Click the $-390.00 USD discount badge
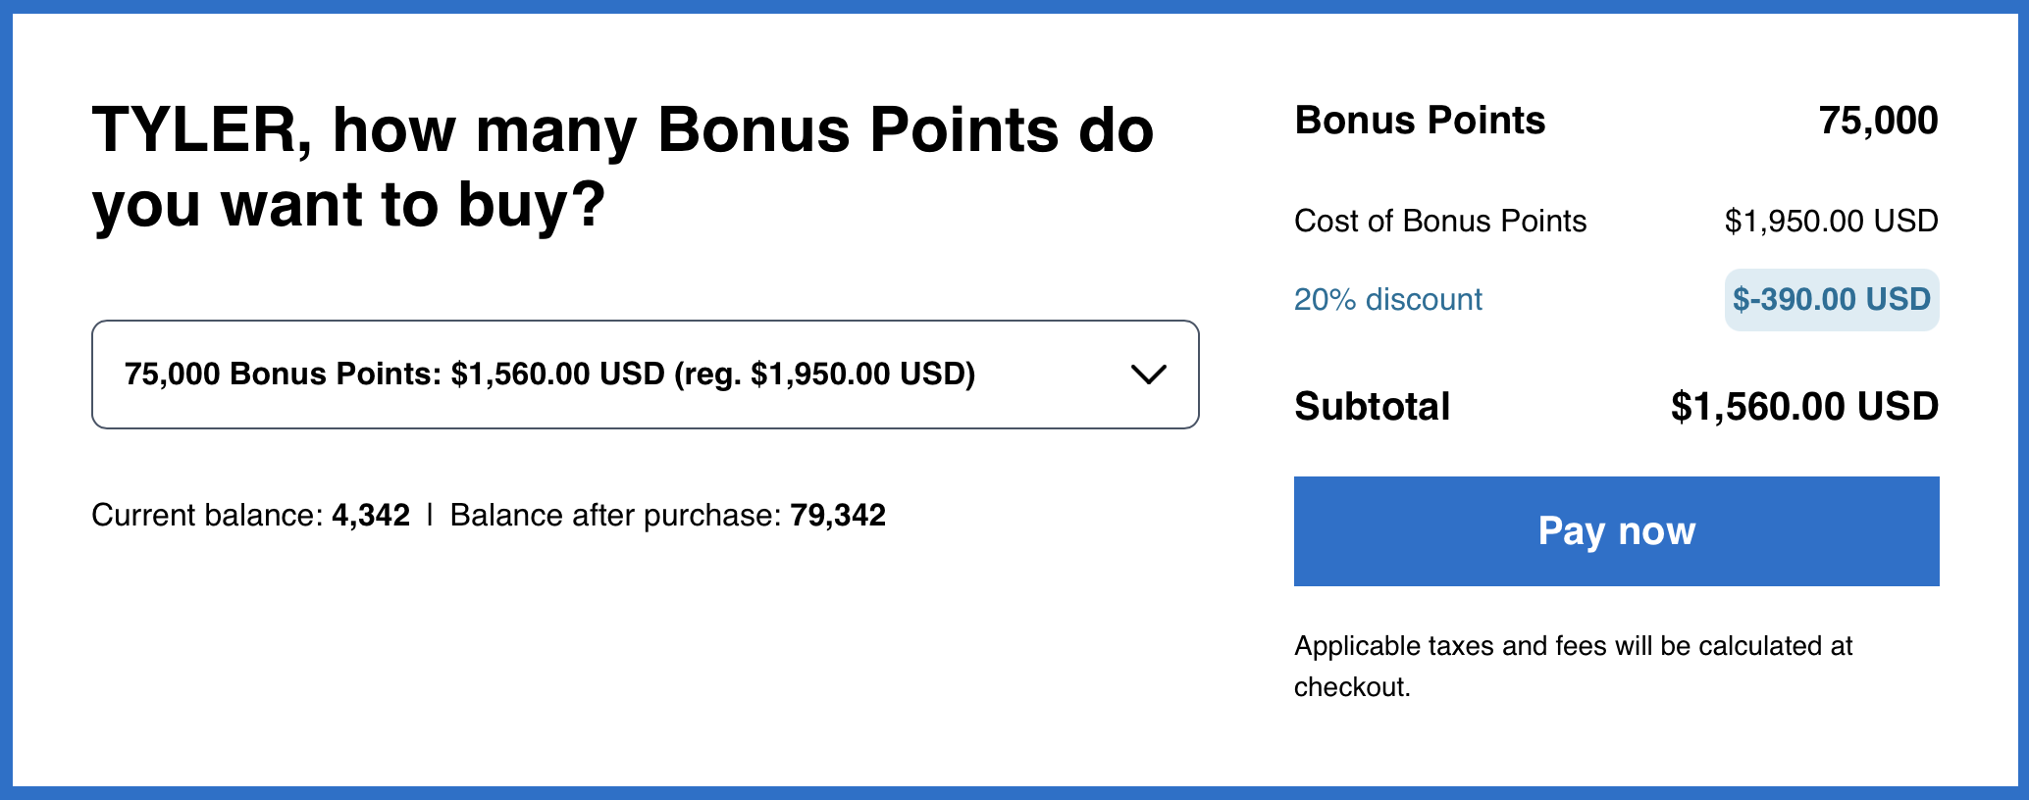 [1831, 299]
